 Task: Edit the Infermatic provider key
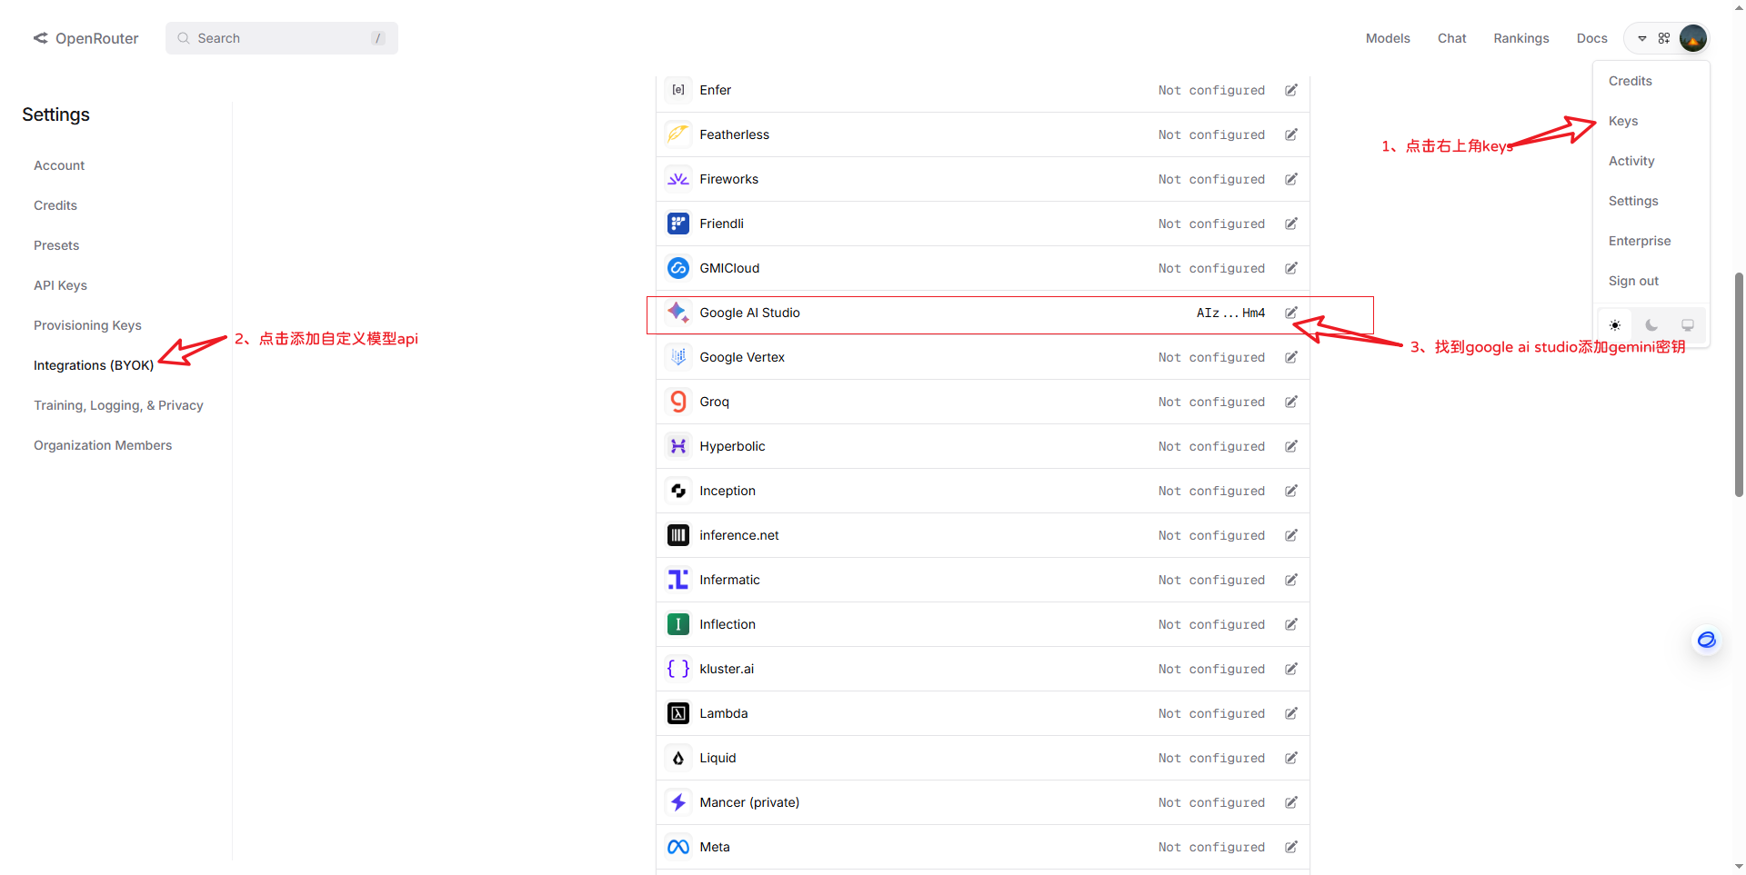[x=1291, y=580]
